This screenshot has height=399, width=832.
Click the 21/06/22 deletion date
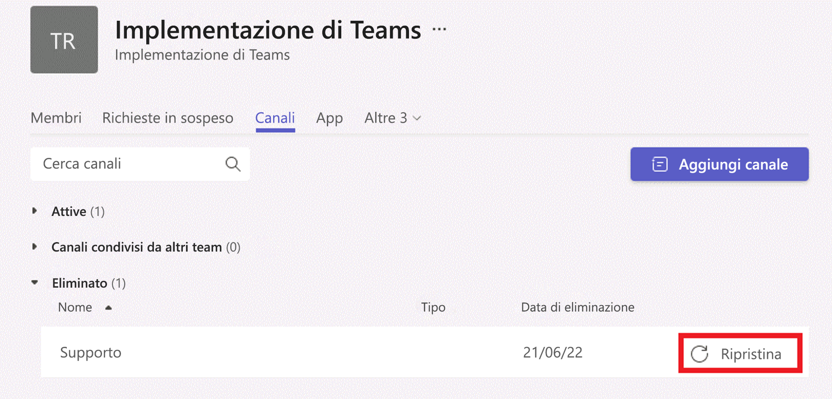tap(553, 353)
